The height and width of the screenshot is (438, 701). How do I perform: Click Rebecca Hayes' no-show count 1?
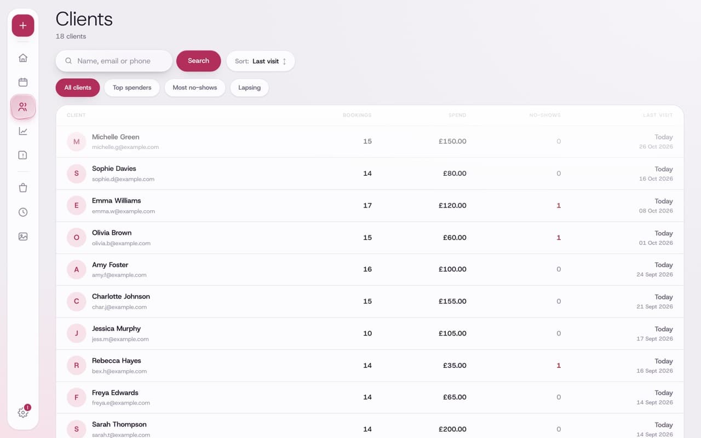[559, 365]
